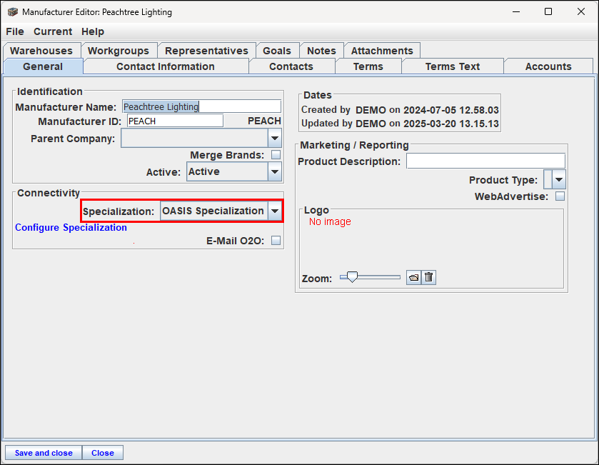Toggle the Merge Brands checkbox
This screenshot has width=599, height=465.
(276, 155)
